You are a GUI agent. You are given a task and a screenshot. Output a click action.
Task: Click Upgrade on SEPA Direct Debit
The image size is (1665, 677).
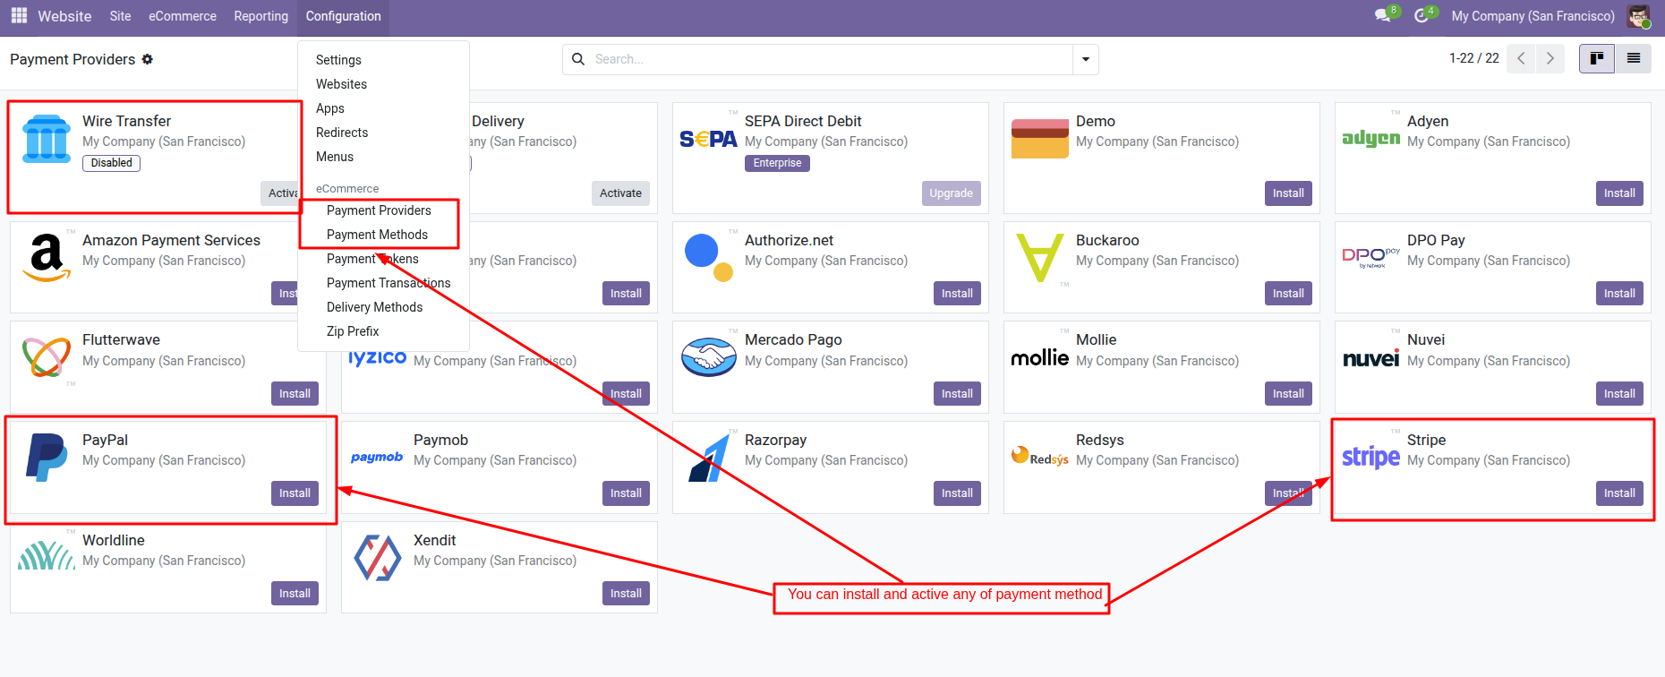click(951, 193)
